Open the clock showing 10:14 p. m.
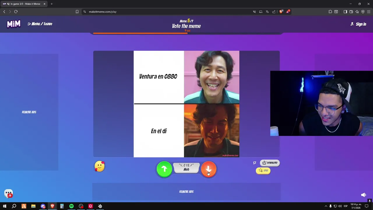Viewport: 373px width, 210px height. pos(356,206)
